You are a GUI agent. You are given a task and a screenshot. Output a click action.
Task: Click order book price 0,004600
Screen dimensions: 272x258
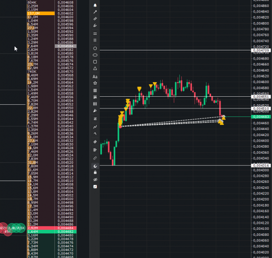[65, 17]
